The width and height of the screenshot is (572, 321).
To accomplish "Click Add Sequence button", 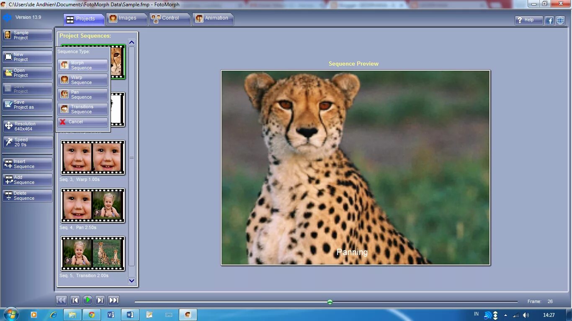I will click(28, 180).
